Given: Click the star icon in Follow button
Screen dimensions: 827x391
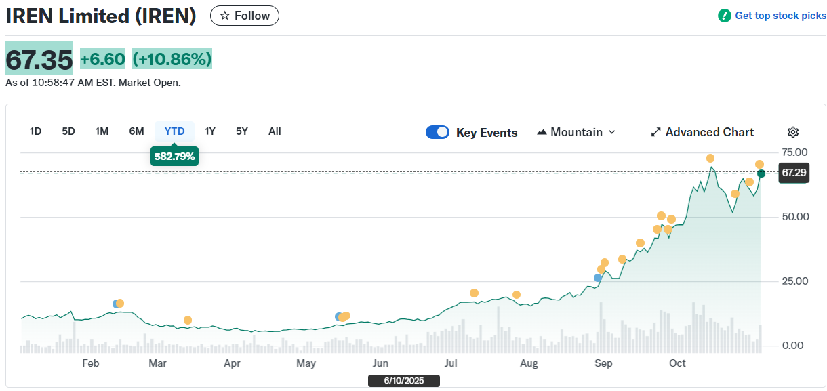Looking at the screenshot, I should click(x=225, y=16).
